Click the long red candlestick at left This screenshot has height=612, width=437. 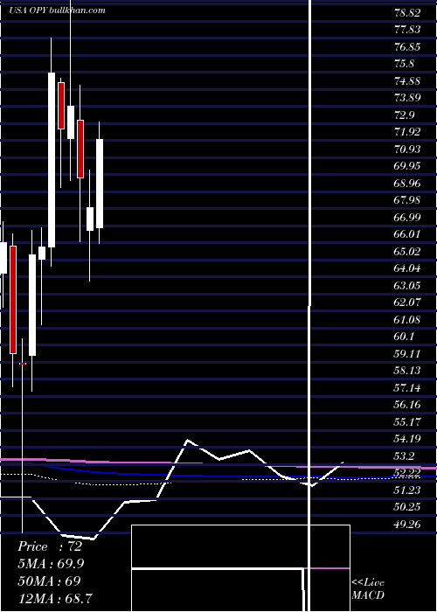pos(13,300)
